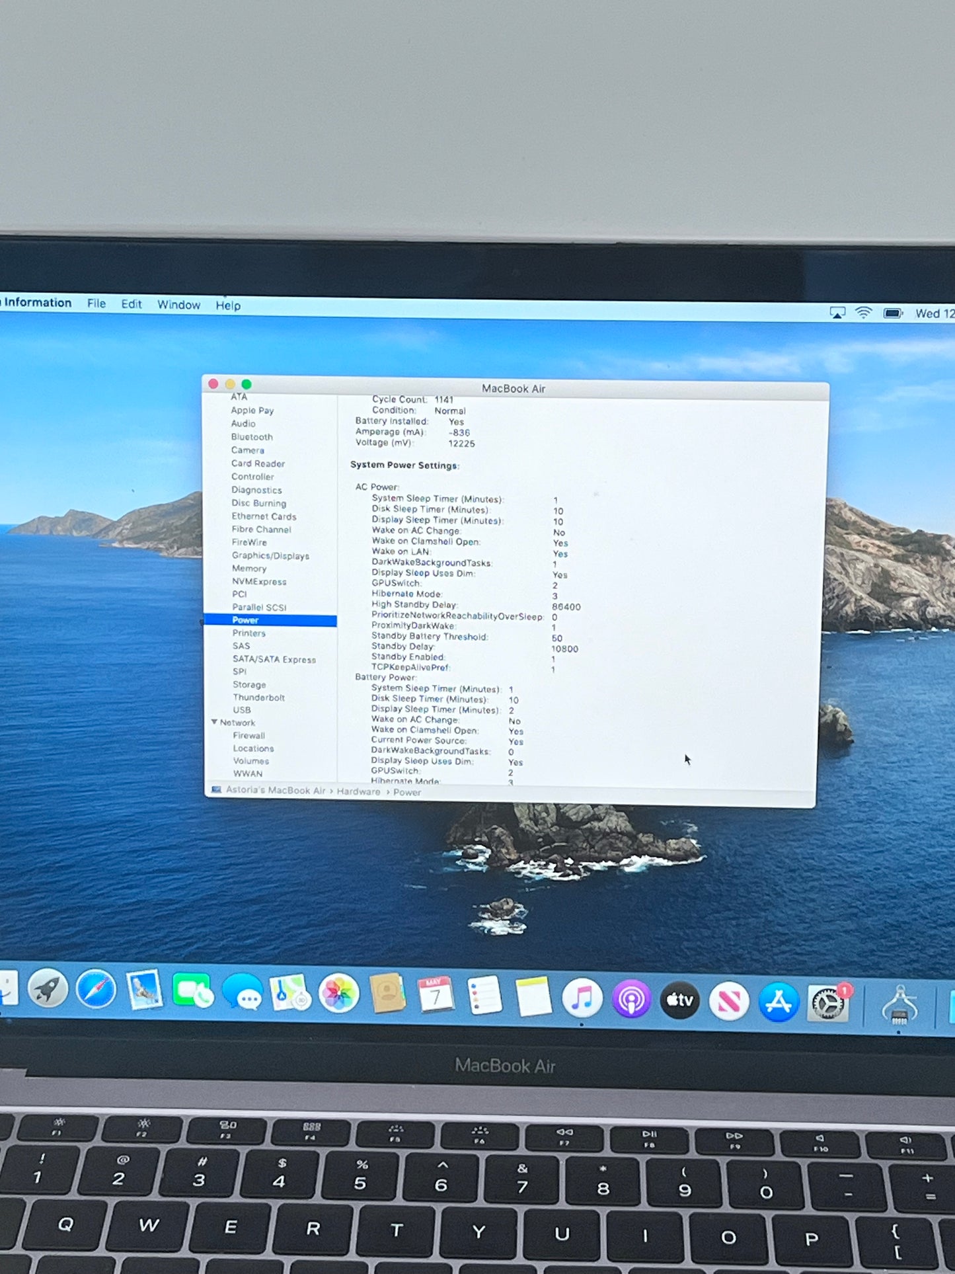Open Reminders from the Dock
Screen dimensions: 955x1274
pos(484,996)
